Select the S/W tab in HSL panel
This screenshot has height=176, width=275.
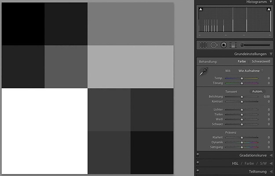tap(263, 164)
